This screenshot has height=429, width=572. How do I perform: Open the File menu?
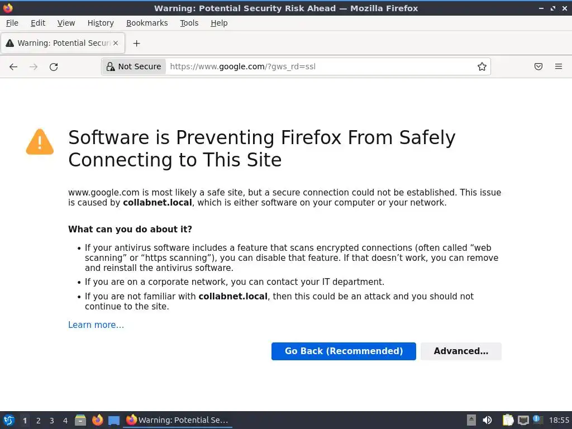(x=12, y=23)
